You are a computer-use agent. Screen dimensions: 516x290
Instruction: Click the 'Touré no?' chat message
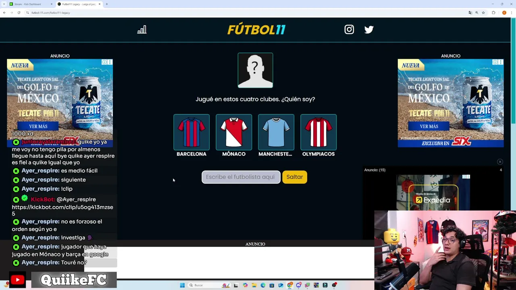(x=74, y=262)
